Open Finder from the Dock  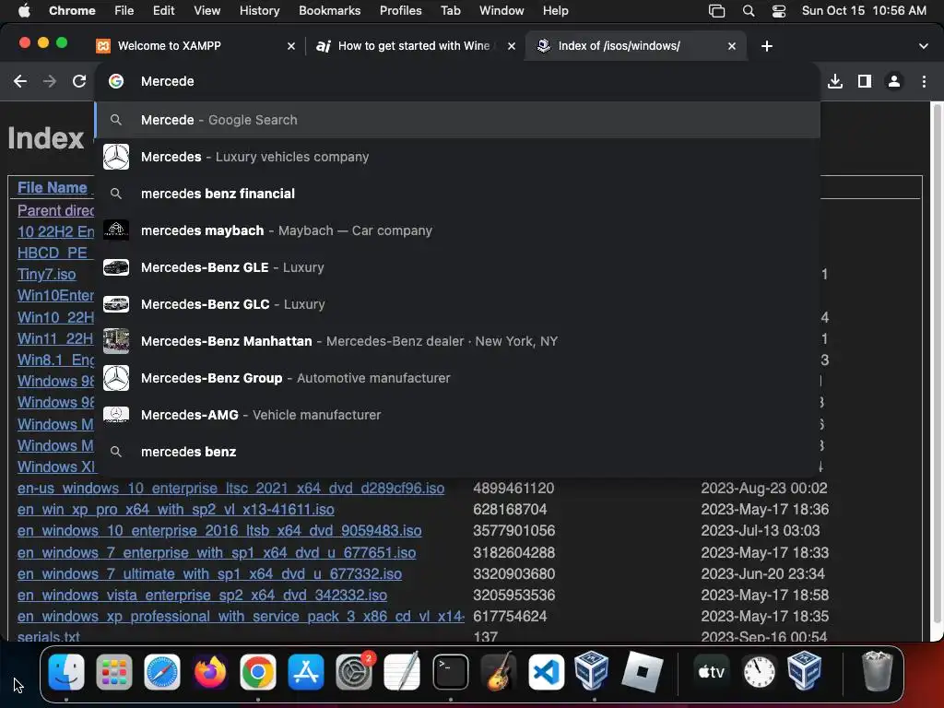tap(65, 672)
